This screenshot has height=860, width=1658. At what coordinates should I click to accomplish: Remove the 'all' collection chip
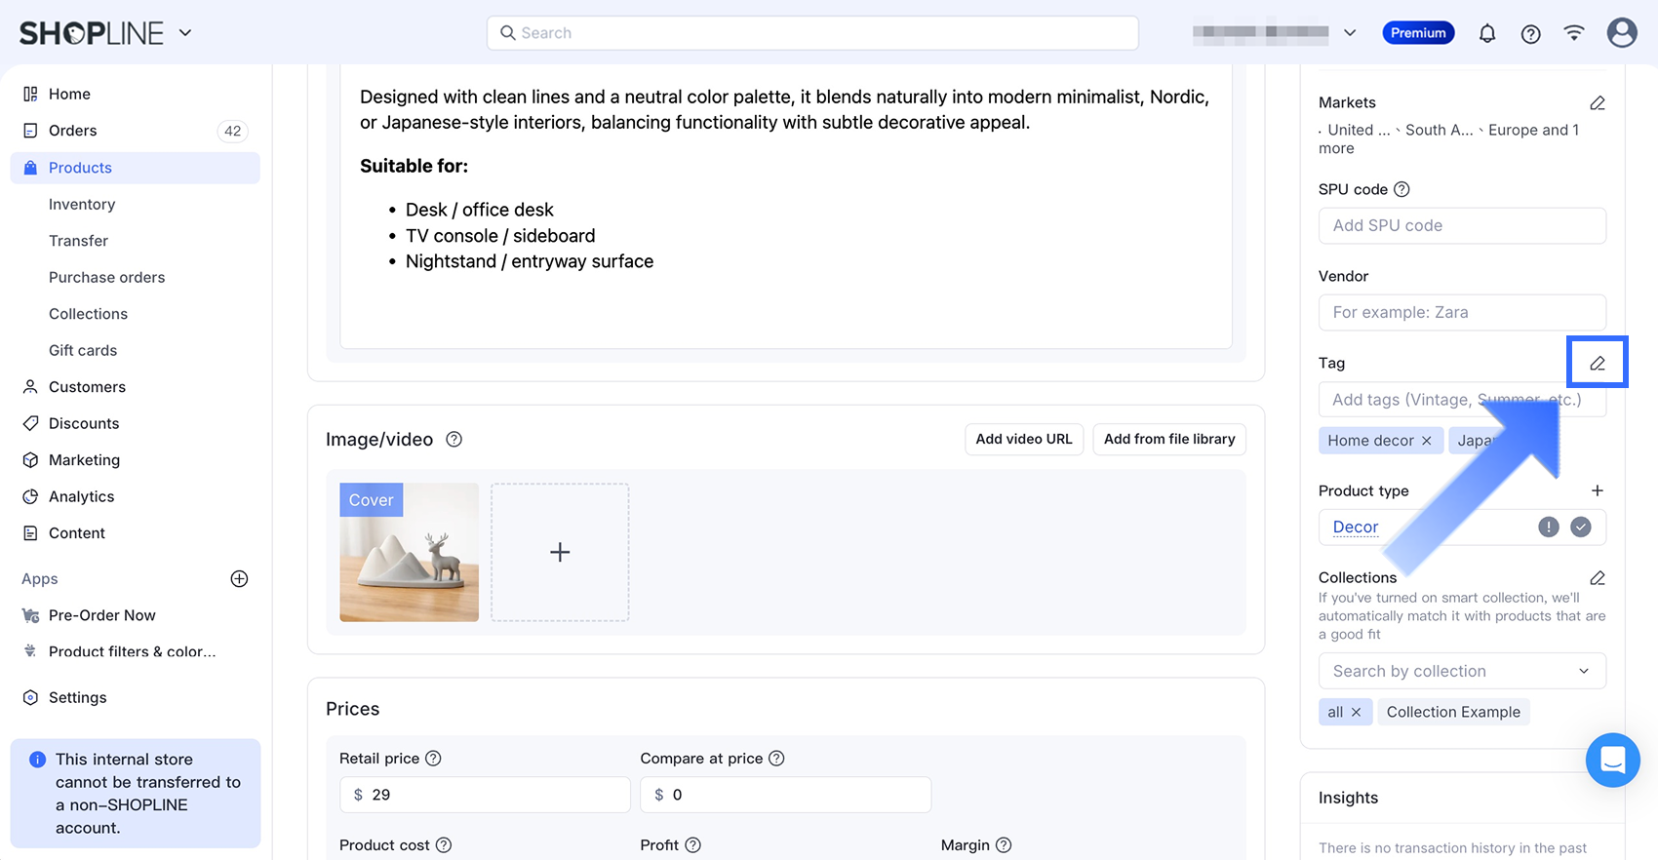[1356, 712]
